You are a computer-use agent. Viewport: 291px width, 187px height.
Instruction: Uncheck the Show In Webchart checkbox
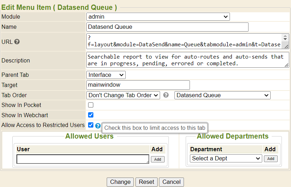click(91, 115)
